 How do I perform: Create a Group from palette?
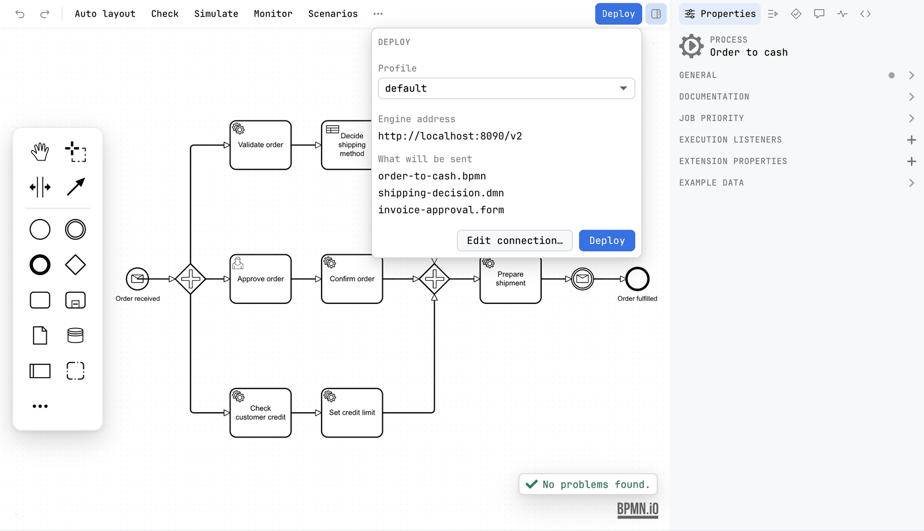click(76, 371)
